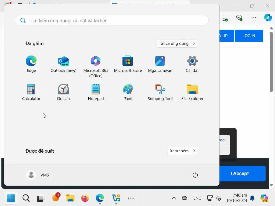
Task: Click scrollbar up arrow in Edge
Action: (271, 28)
